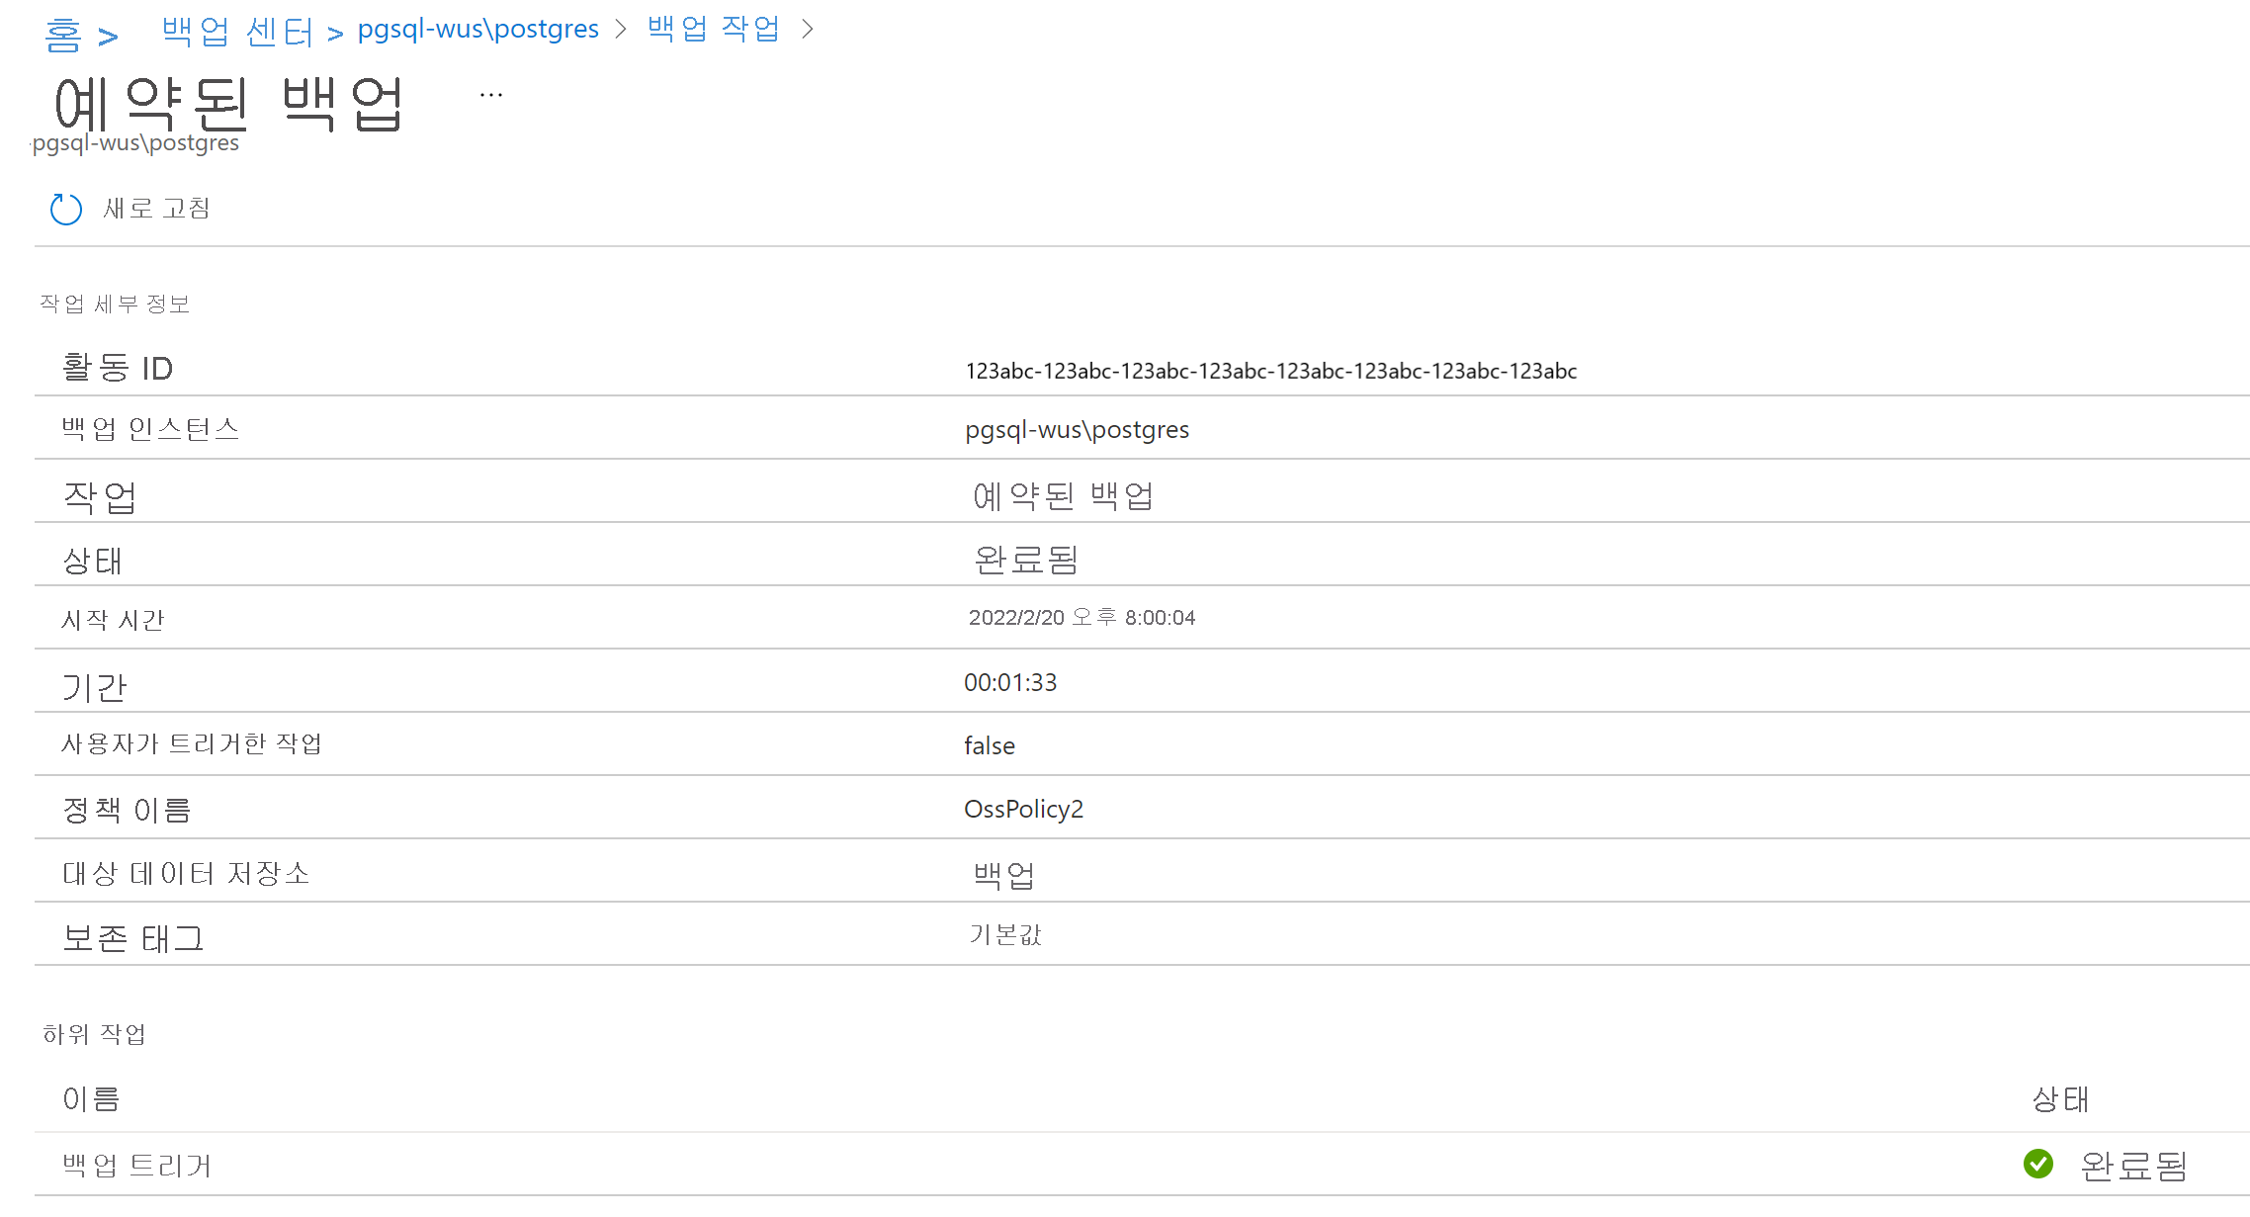This screenshot has width=2250, height=1217.
Task: Select retention tag value 기본값
Action: pos(1005,934)
